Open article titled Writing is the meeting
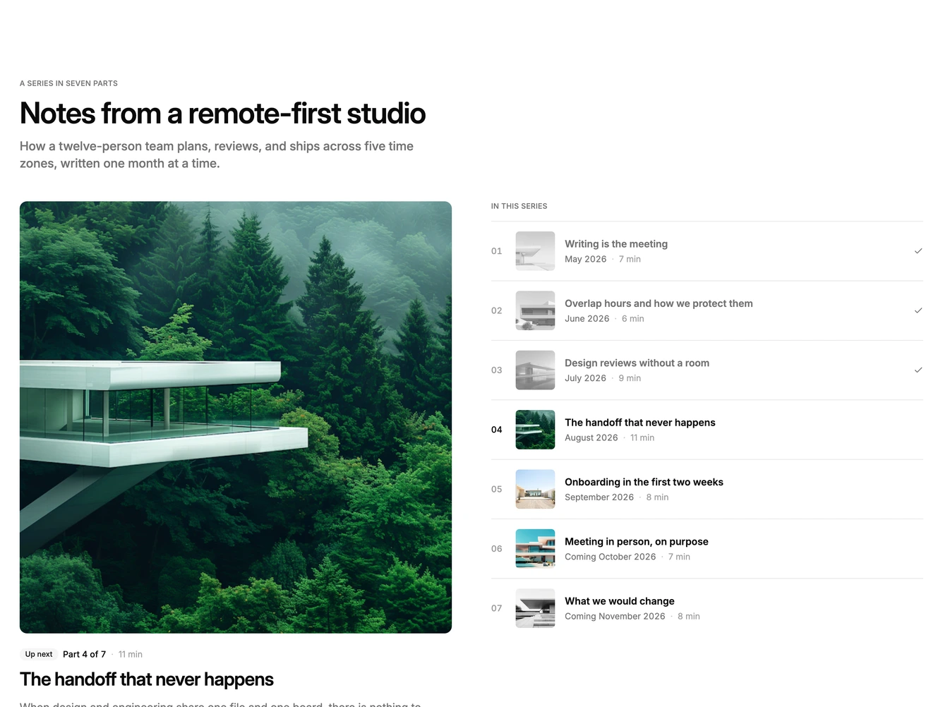 click(x=616, y=244)
